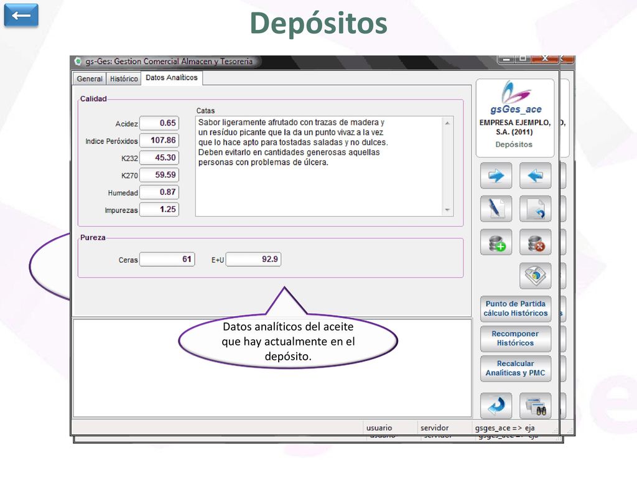Go to next record with right arrow
637x478 pixels.
[496, 176]
